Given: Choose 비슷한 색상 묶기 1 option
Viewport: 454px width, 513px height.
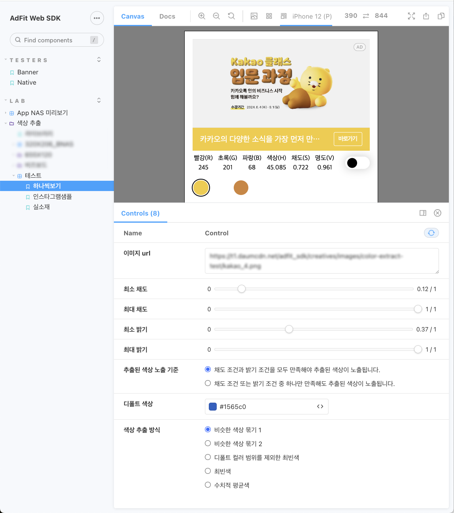Looking at the screenshot, I should 208,430.
